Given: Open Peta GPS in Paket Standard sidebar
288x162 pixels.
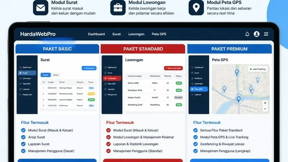Looking at the screenshot, I should point(111,84).
